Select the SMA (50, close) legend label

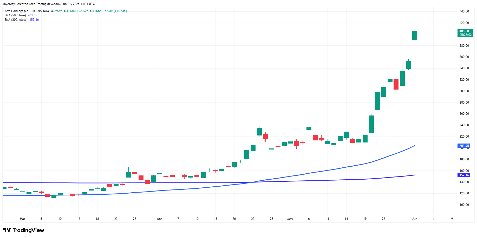coord(15,15)
